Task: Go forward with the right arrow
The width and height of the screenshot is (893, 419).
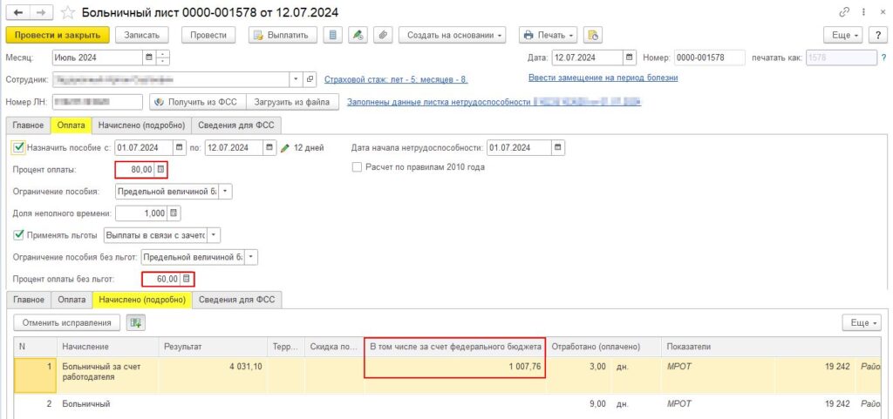Action: tap(41, 12)
